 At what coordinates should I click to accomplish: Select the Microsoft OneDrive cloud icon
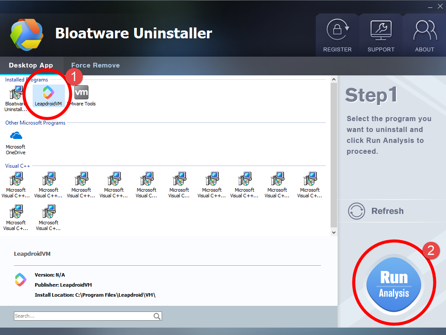(x=16, y=135)
